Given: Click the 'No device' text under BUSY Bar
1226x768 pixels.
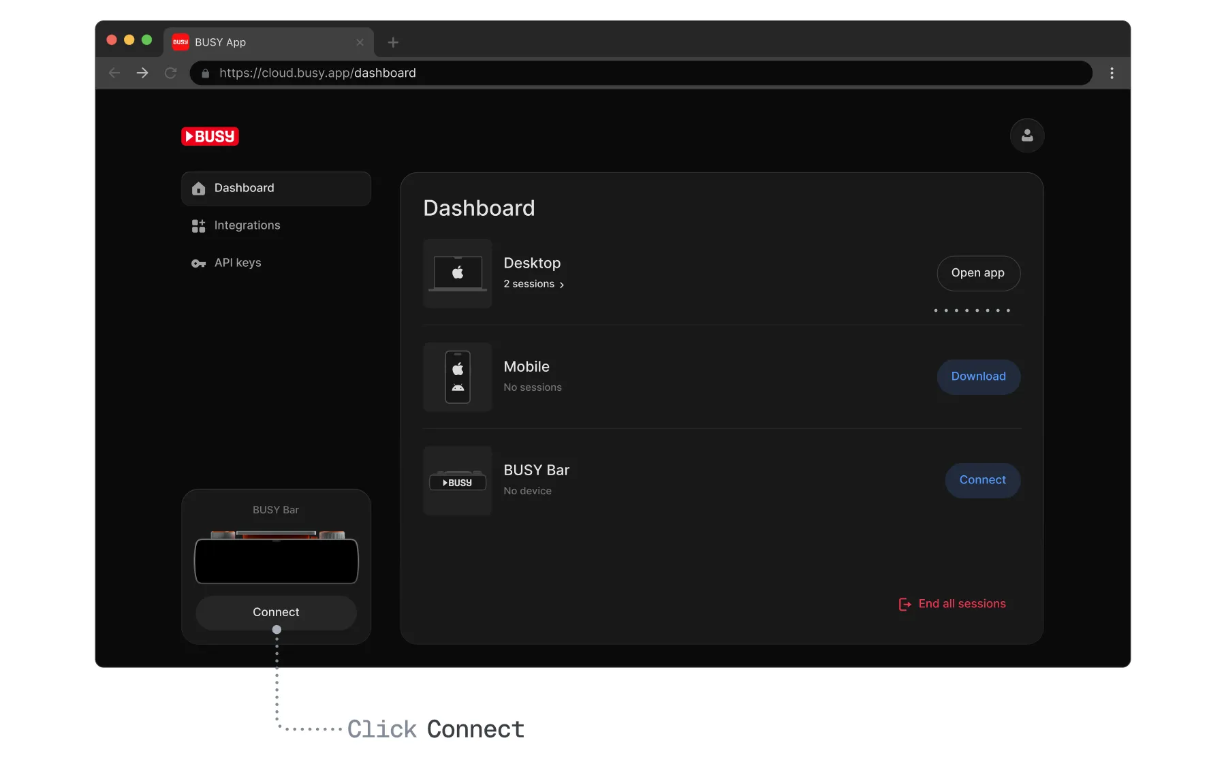Looking at the screenshot, I should point(528,491).
